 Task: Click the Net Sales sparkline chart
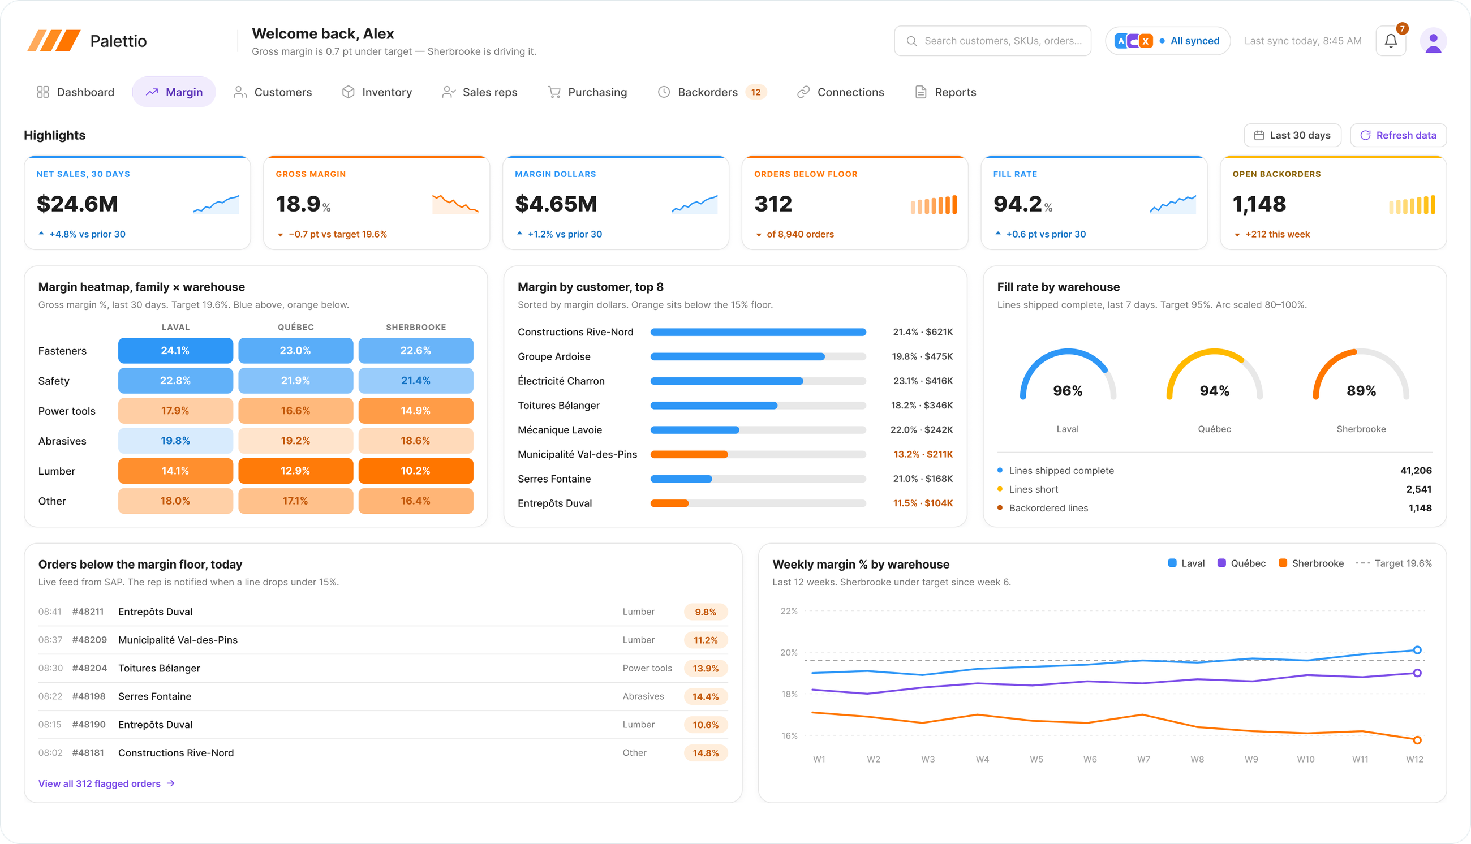(x=216, y=204)
